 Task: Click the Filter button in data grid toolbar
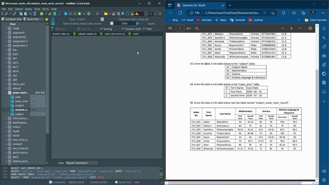[x=148, y=29]
